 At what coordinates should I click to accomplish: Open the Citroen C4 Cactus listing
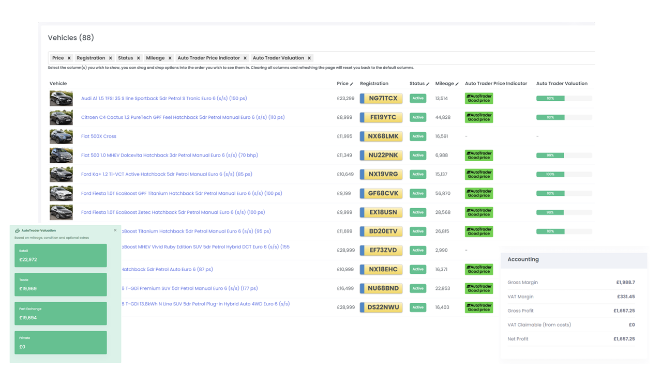pos(183,117)
